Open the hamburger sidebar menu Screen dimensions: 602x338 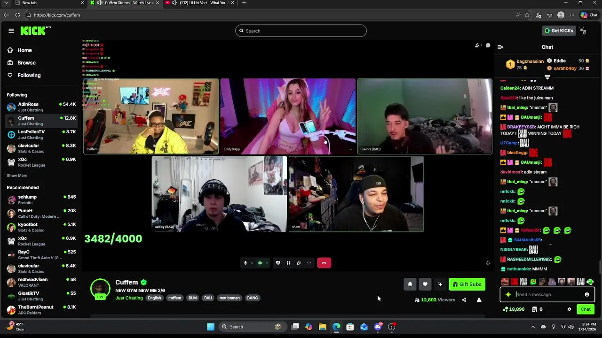(x=11, y=31)
